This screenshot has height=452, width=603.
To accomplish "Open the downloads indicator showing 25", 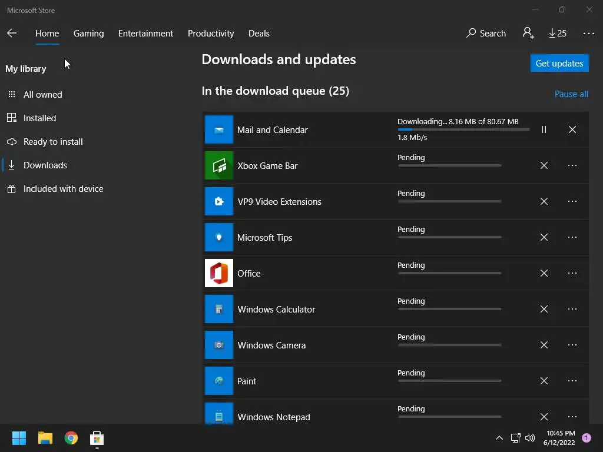I will pos(558,34).
